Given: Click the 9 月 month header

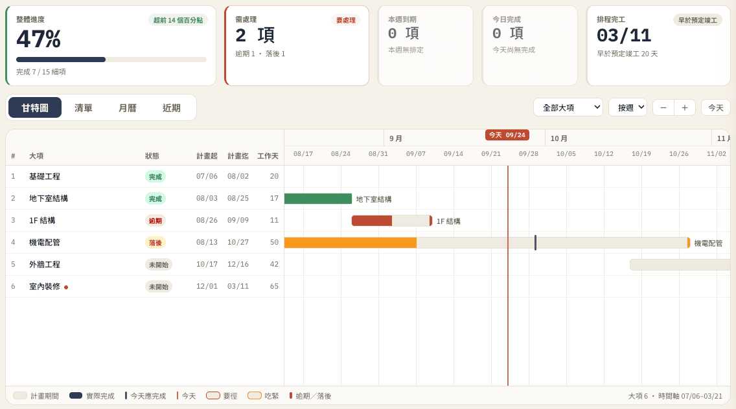Looking at the screenshot, I should pyautogui.click(x=396, y=138).
